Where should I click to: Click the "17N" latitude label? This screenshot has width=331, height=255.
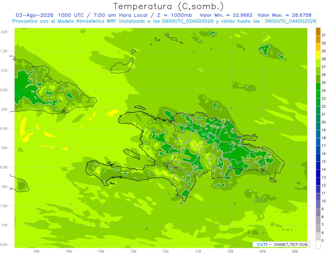pos(5,225)
